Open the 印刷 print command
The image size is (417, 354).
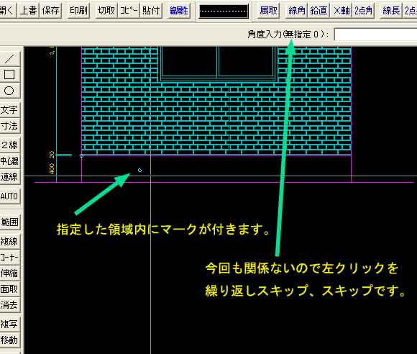coord(78,10)
